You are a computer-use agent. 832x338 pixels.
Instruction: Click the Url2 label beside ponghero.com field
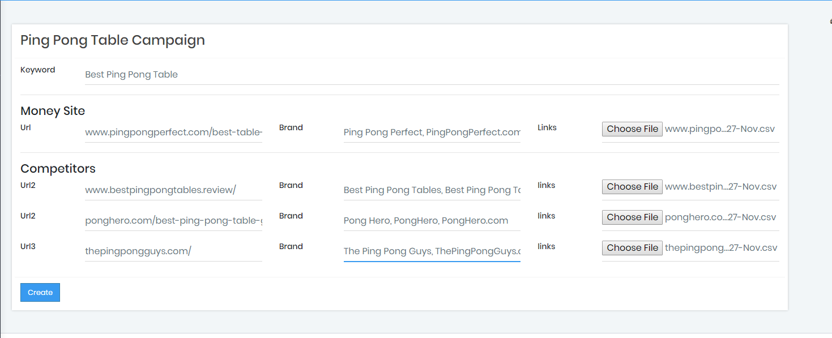pos(28,216)
